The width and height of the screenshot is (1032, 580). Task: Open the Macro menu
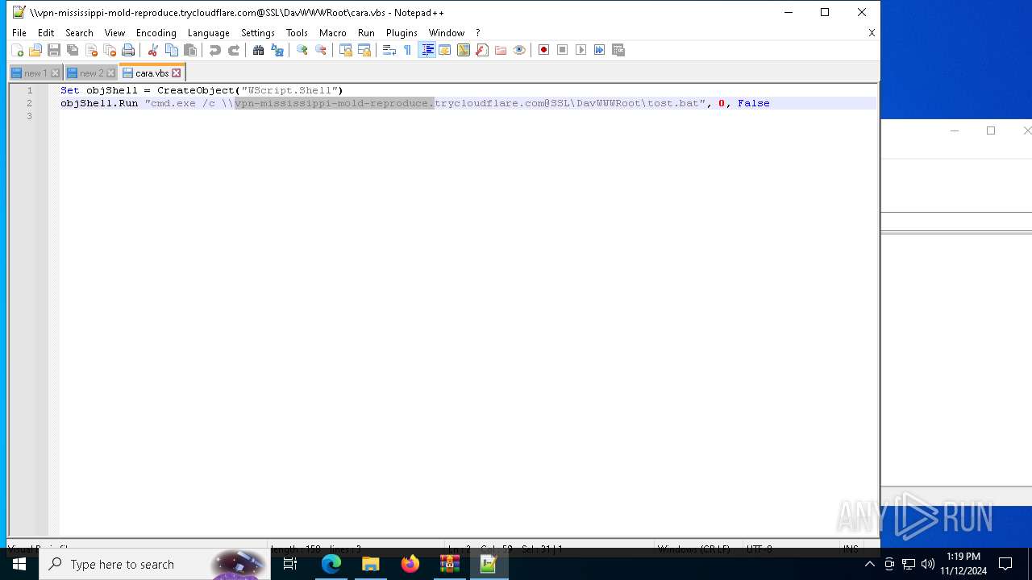pos(333,33)
